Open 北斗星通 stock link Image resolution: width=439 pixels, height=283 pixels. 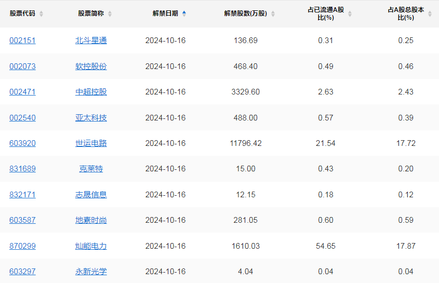click(91, 41)
